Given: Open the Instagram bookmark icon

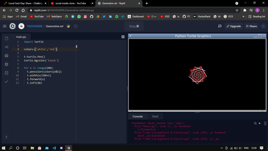Looking at the screenshot, I should [x=85, y=16].
